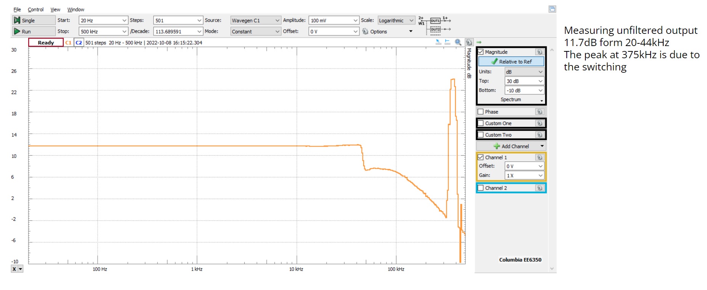Click the C1 channel indicator

(68, 42)
